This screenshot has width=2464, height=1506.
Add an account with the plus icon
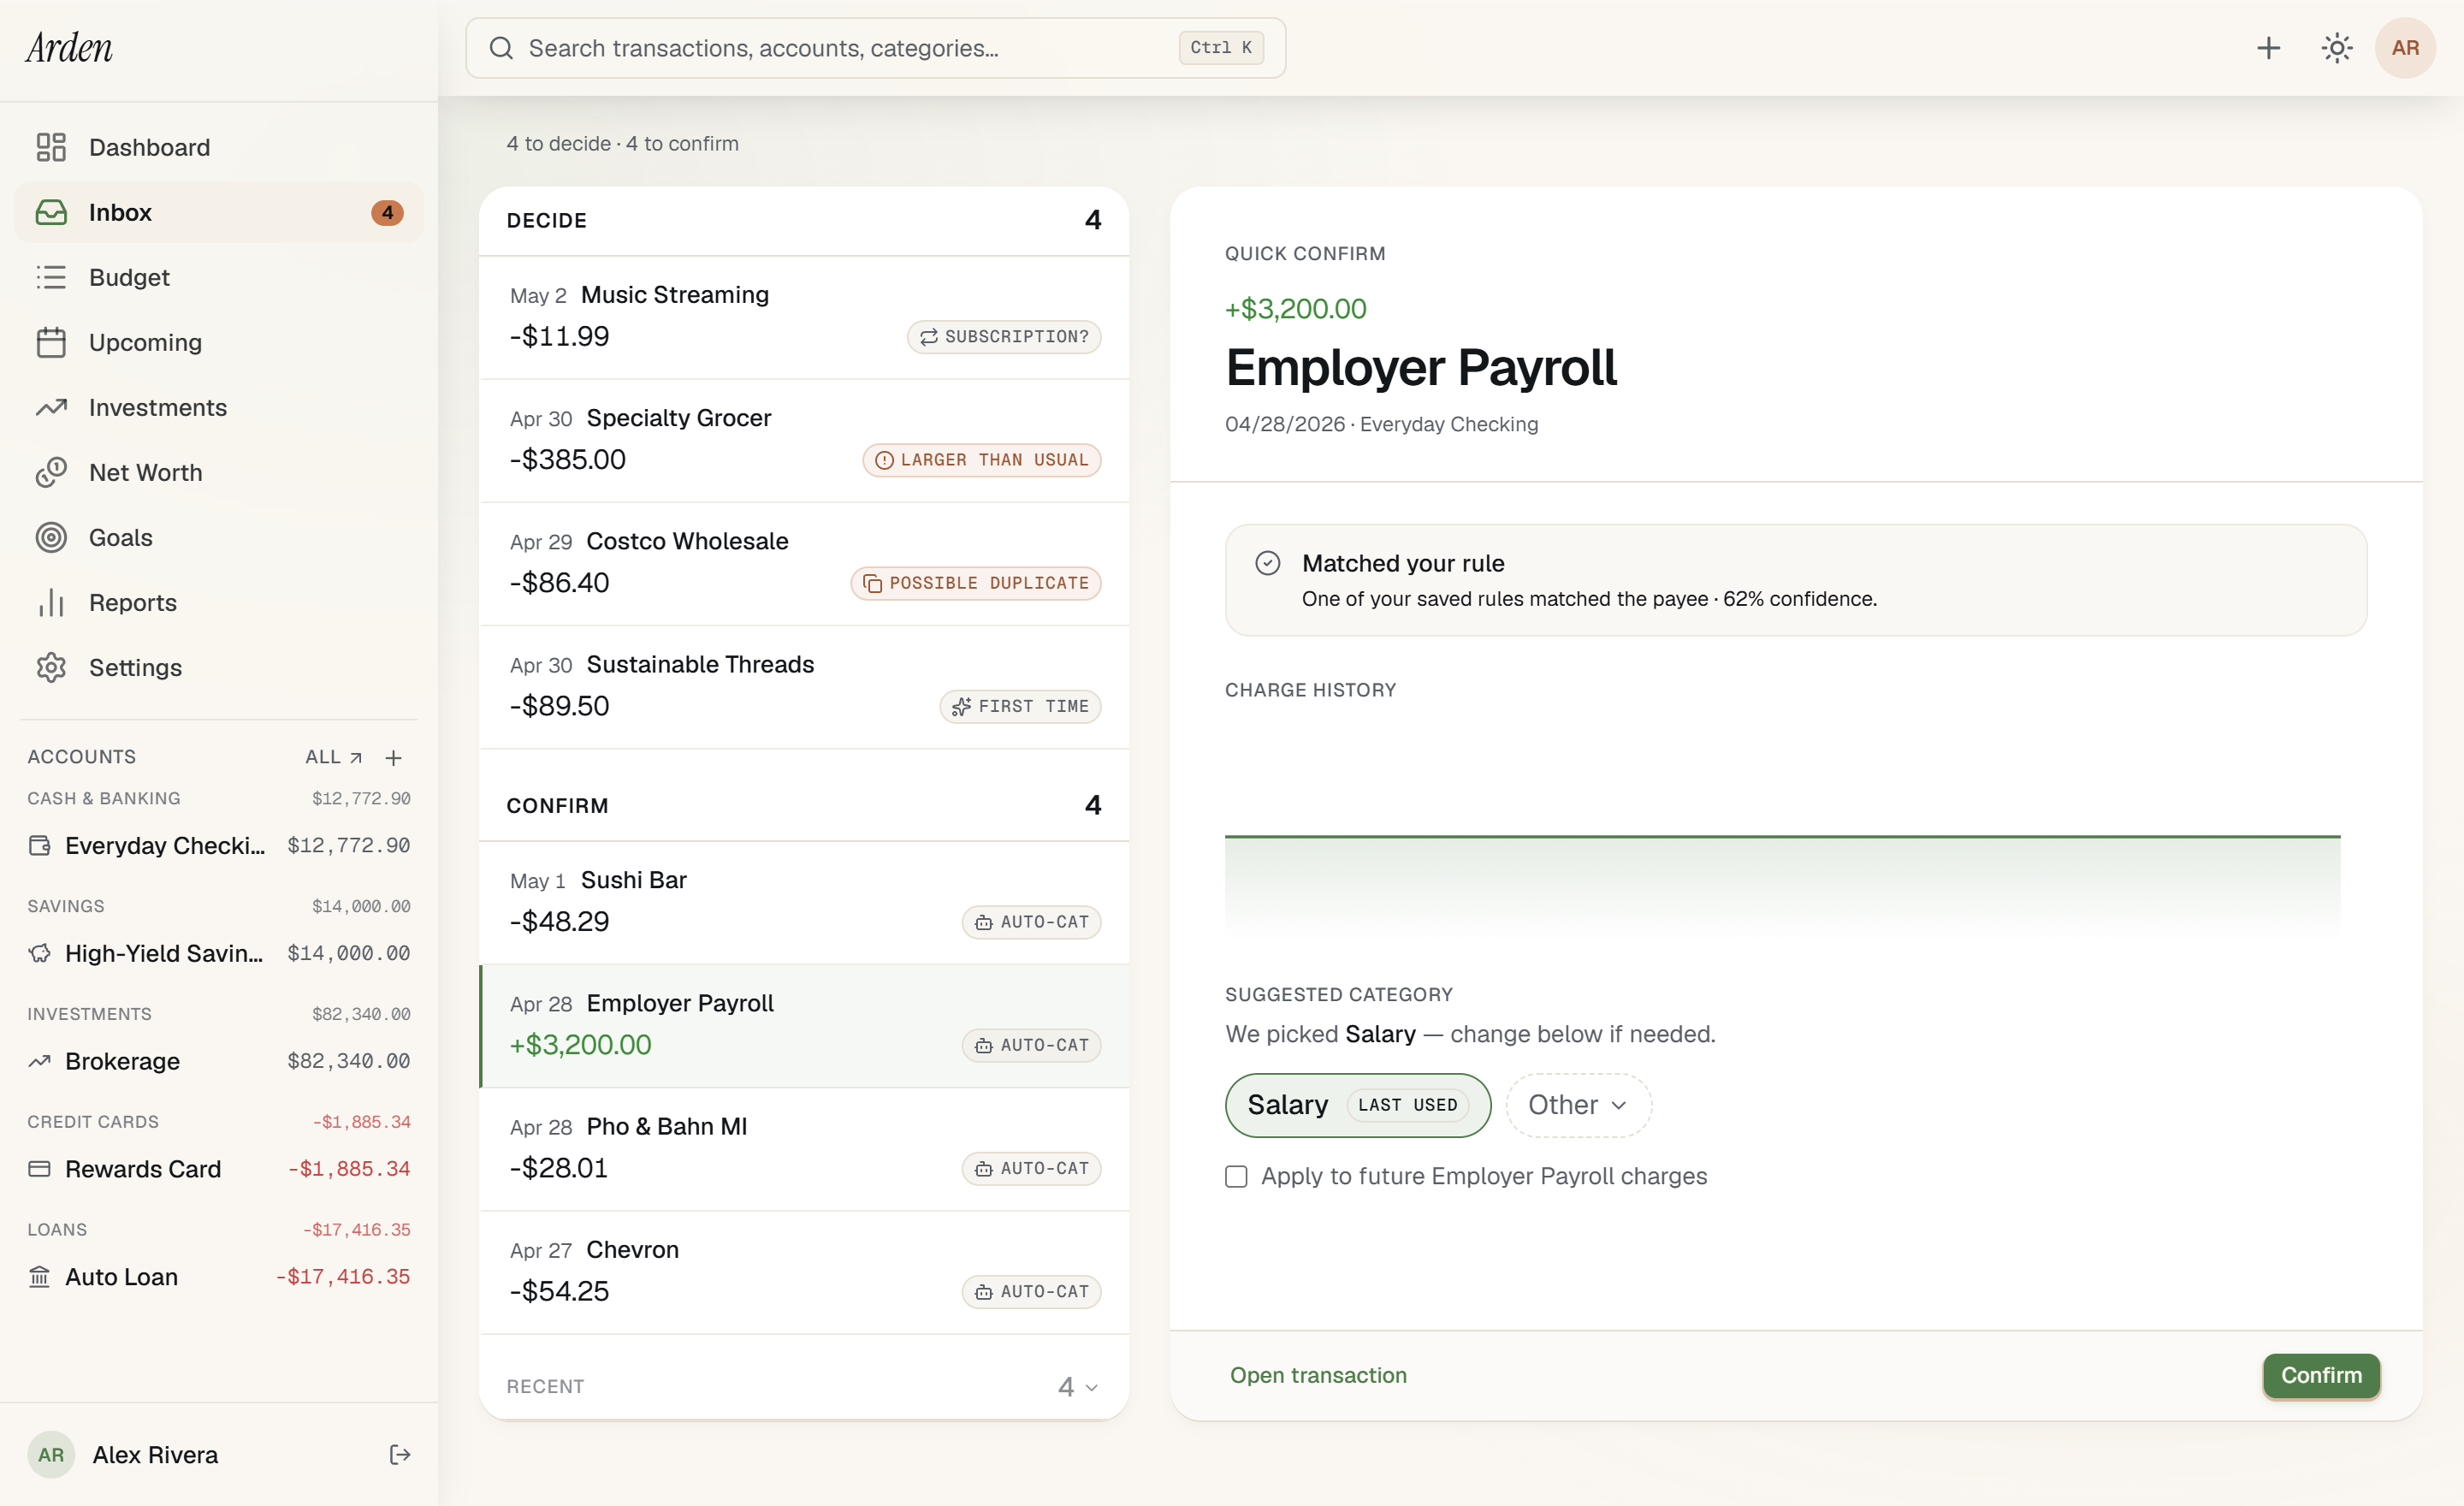(x=393, y=757)
